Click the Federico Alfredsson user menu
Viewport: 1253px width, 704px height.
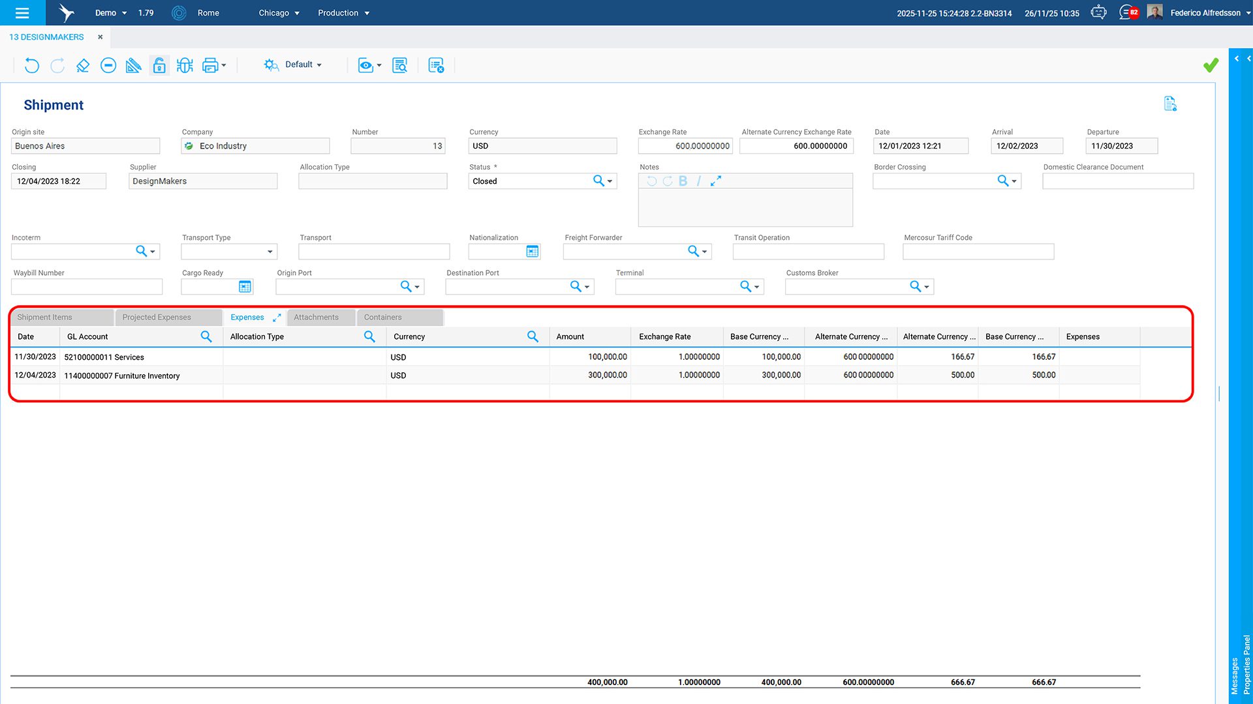click(1205, 13)
